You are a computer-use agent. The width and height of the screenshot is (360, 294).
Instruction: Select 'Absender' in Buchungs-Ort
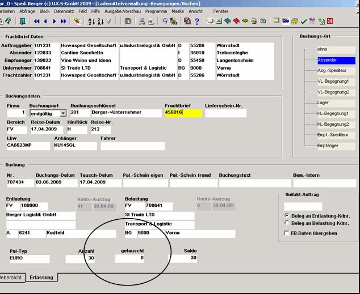coord(336,60)
